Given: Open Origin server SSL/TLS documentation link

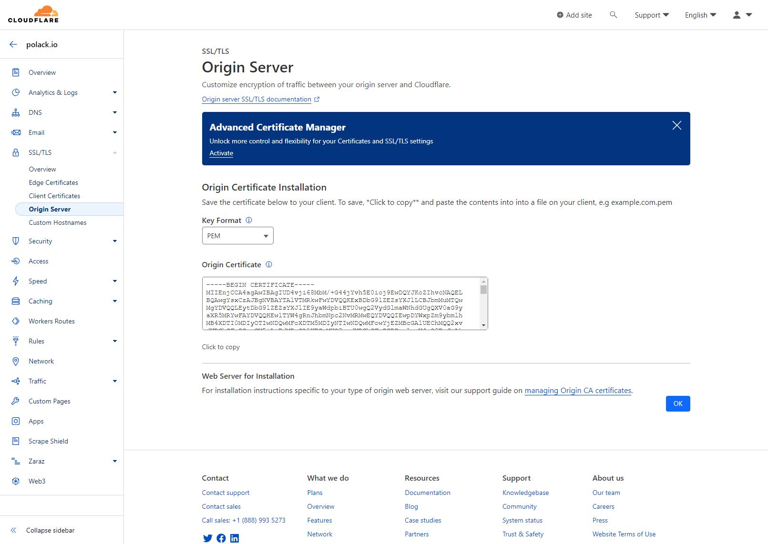Looking at the screenshot, I should point(261,99).
